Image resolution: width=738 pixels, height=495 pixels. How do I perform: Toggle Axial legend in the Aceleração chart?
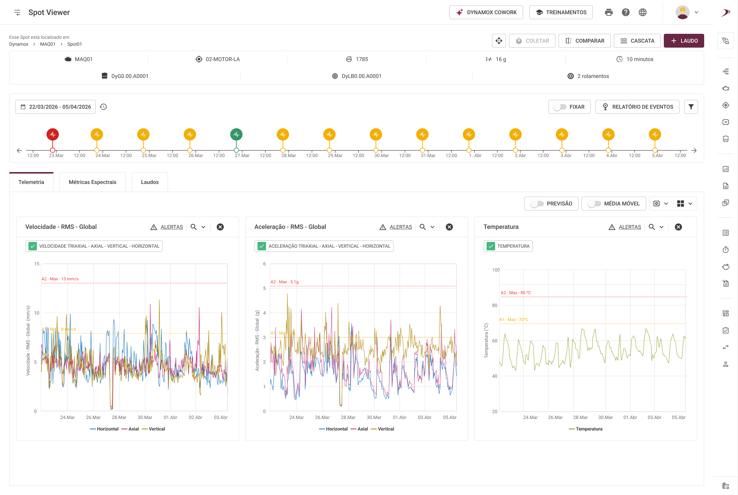[359, 429]
